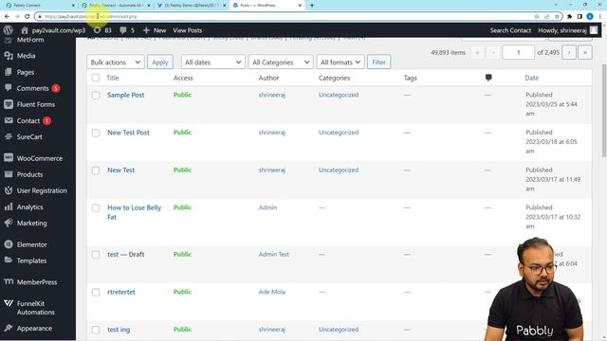Open the All formats dropdown

click(x=340, y=62)
